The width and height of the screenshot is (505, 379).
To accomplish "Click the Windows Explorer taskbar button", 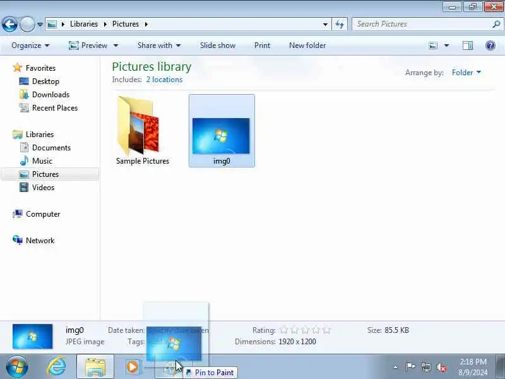I will (x=95, y=367).
